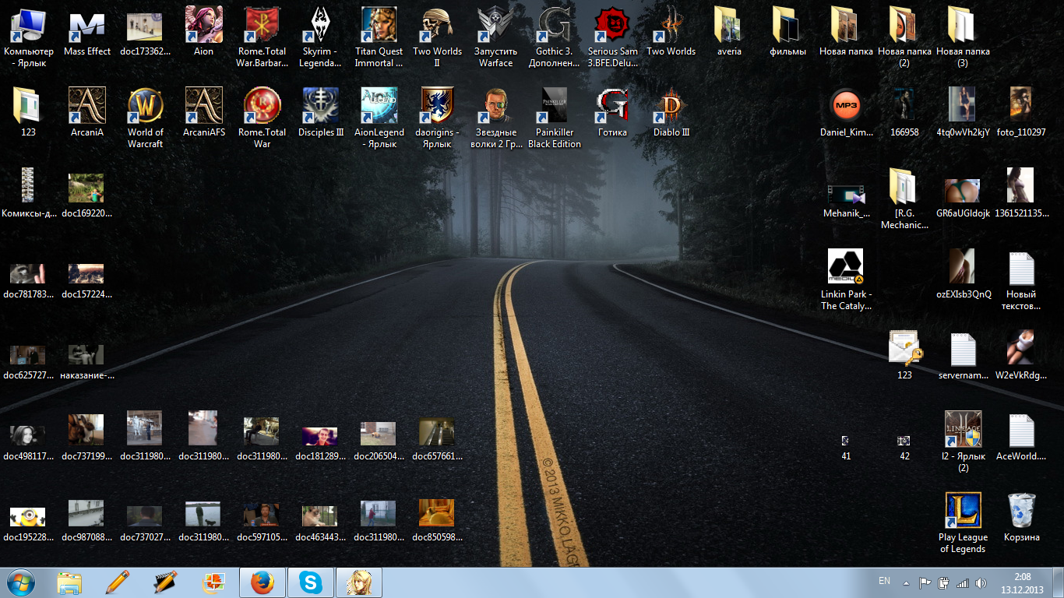The height and width of the screenshot is (598, 1064).
Task: Open Firefox from the taskbar
Action: coord(262,582)
